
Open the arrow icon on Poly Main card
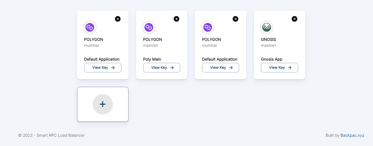pos(176,19)
